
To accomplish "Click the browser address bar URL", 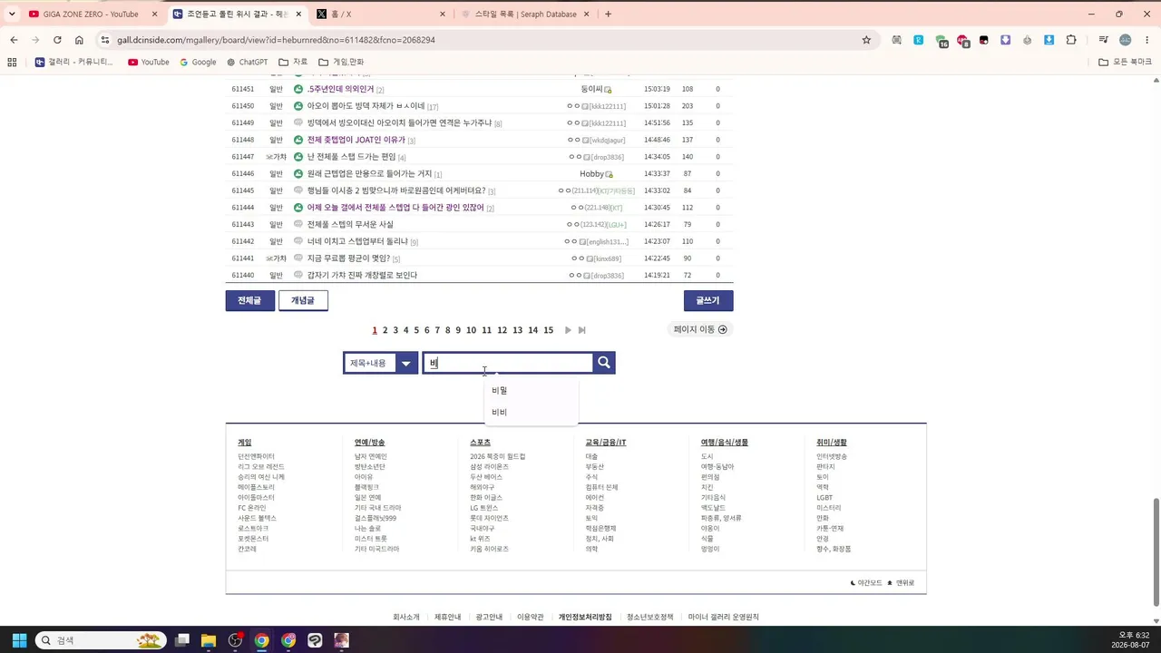I will point(276,40).
